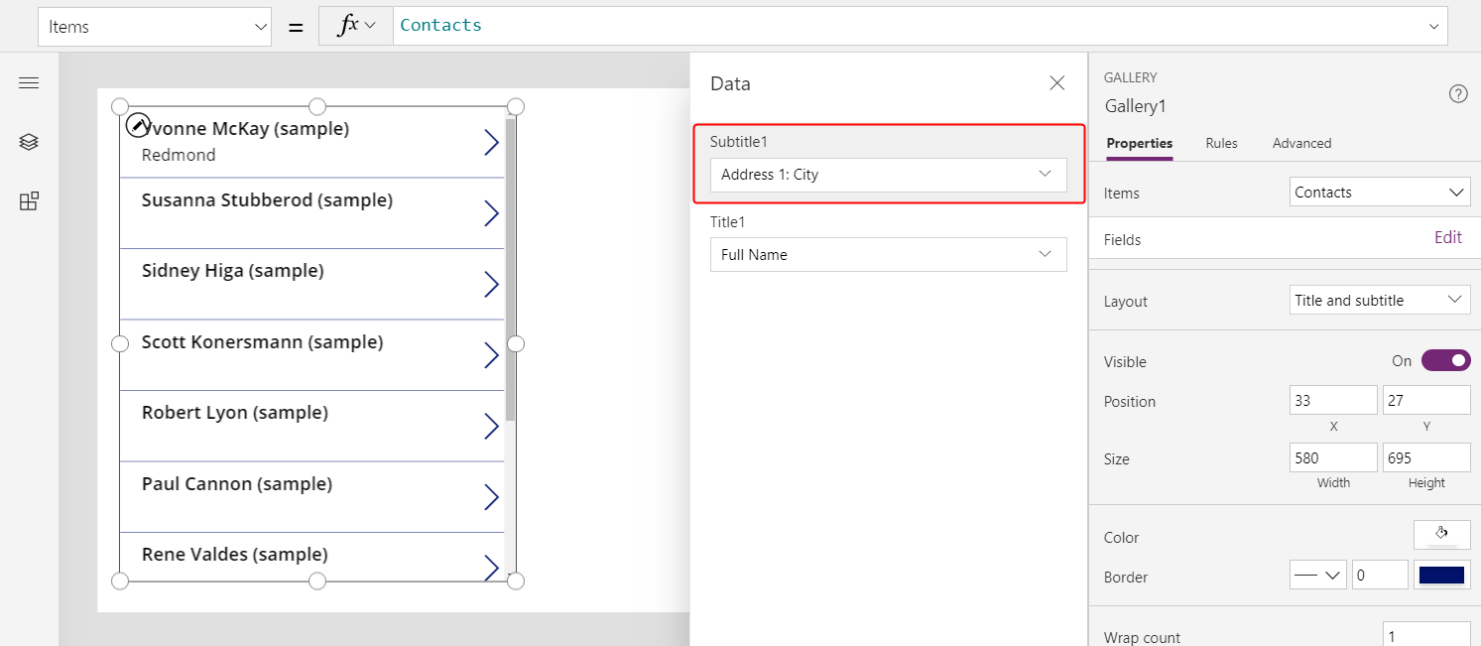Viewport: 1481px width, 646px height.
Task: Toggle the Visible switch off
Action: pyautogui.click(x=1446, y=360)
